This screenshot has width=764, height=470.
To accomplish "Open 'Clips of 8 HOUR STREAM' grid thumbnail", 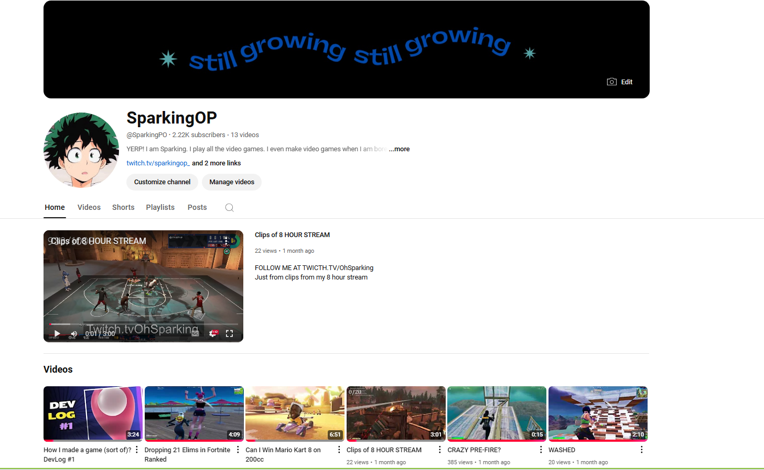I will (x=396, y=414).
